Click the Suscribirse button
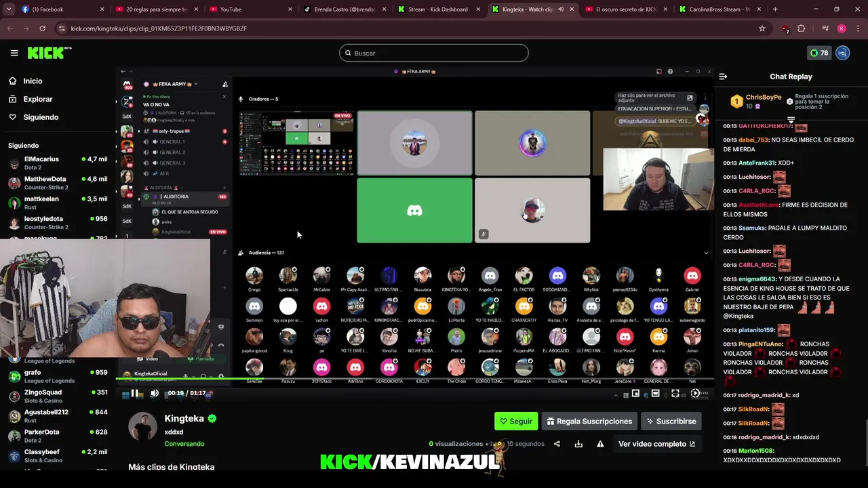The height and width of the screenshot is (488, 868). [671, 421]
